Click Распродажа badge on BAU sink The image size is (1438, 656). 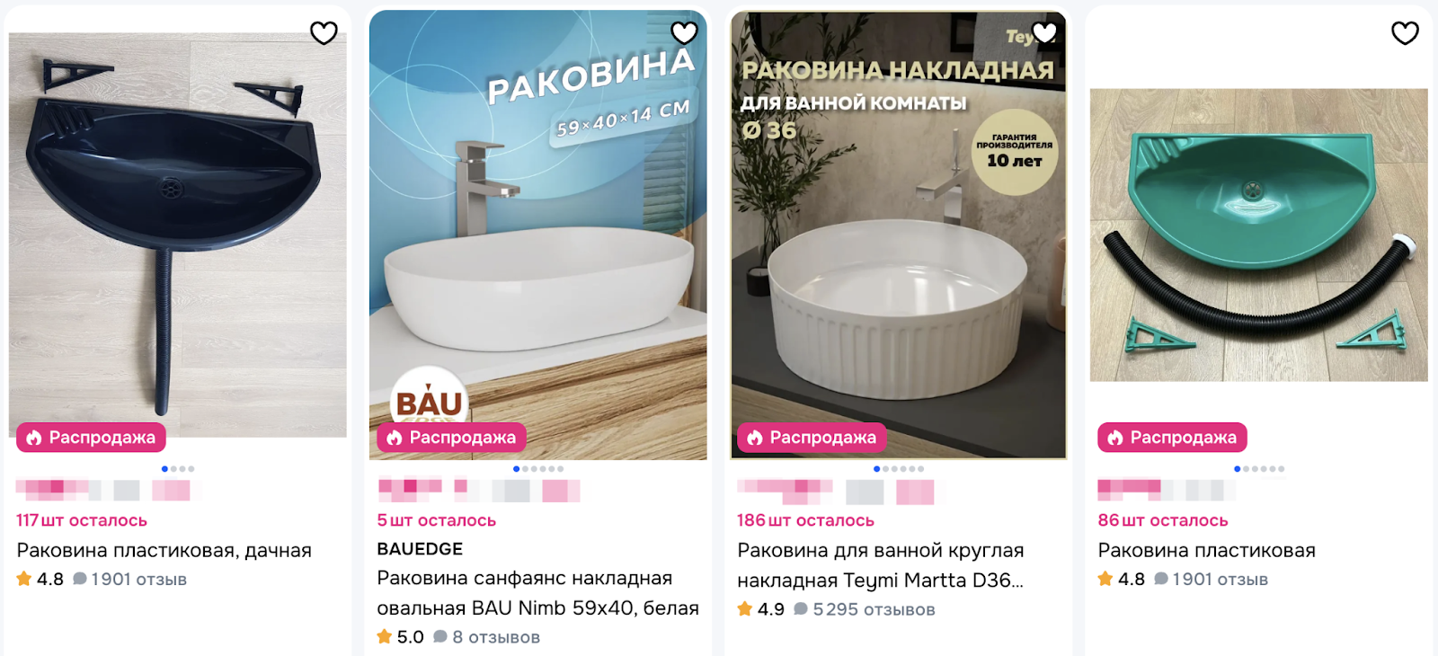tap(451, 438)
